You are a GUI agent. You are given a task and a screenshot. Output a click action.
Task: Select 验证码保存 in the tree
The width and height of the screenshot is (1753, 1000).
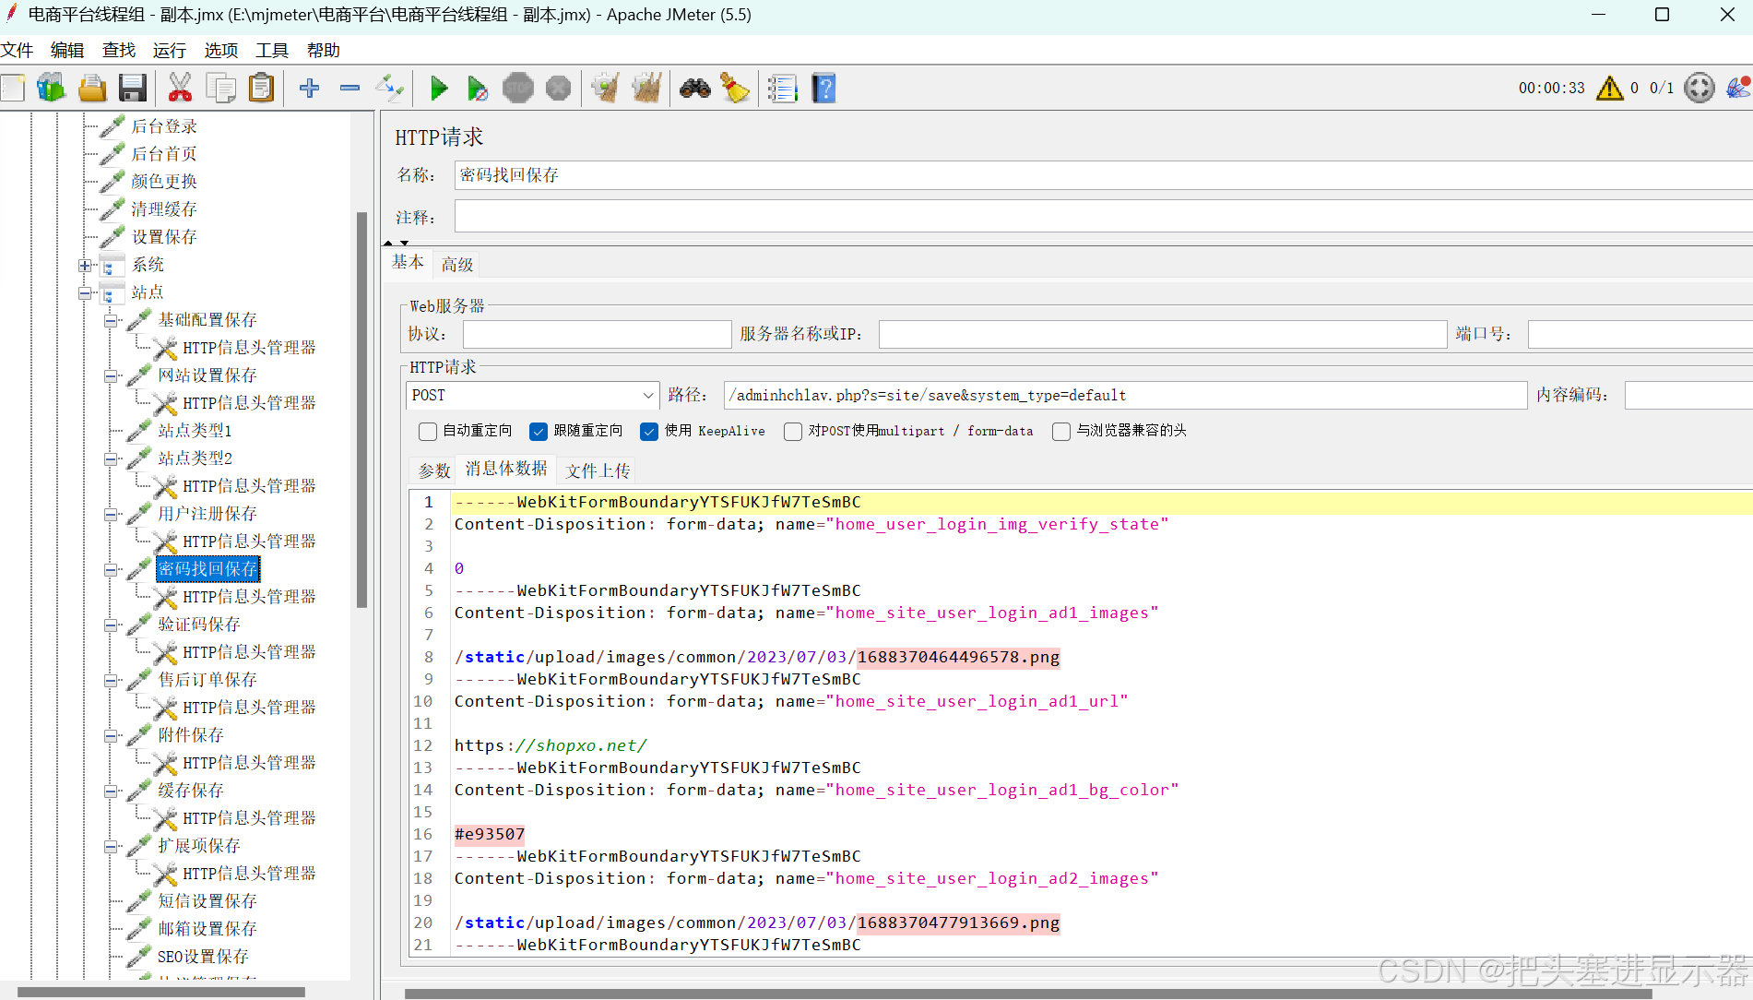[198, 625]
